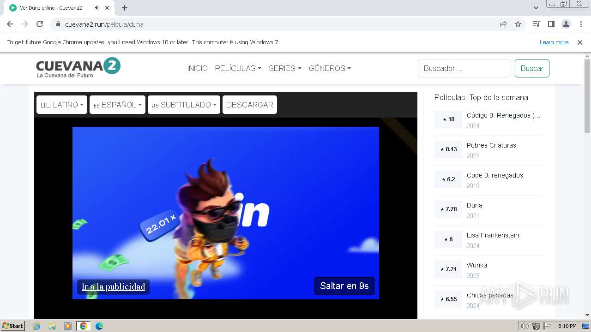Launch Windows Media Player from taskbar
This screenshot has width=591, height=332.
pos(68,326)
